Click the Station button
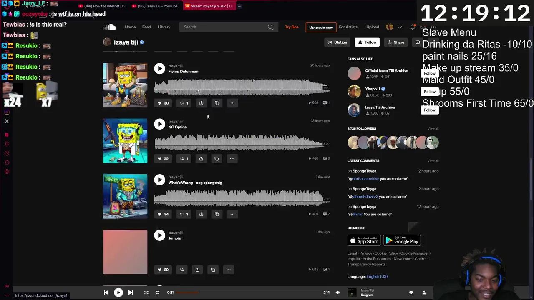534x300 pixels. pyautogui.click(x=337, y=42)
